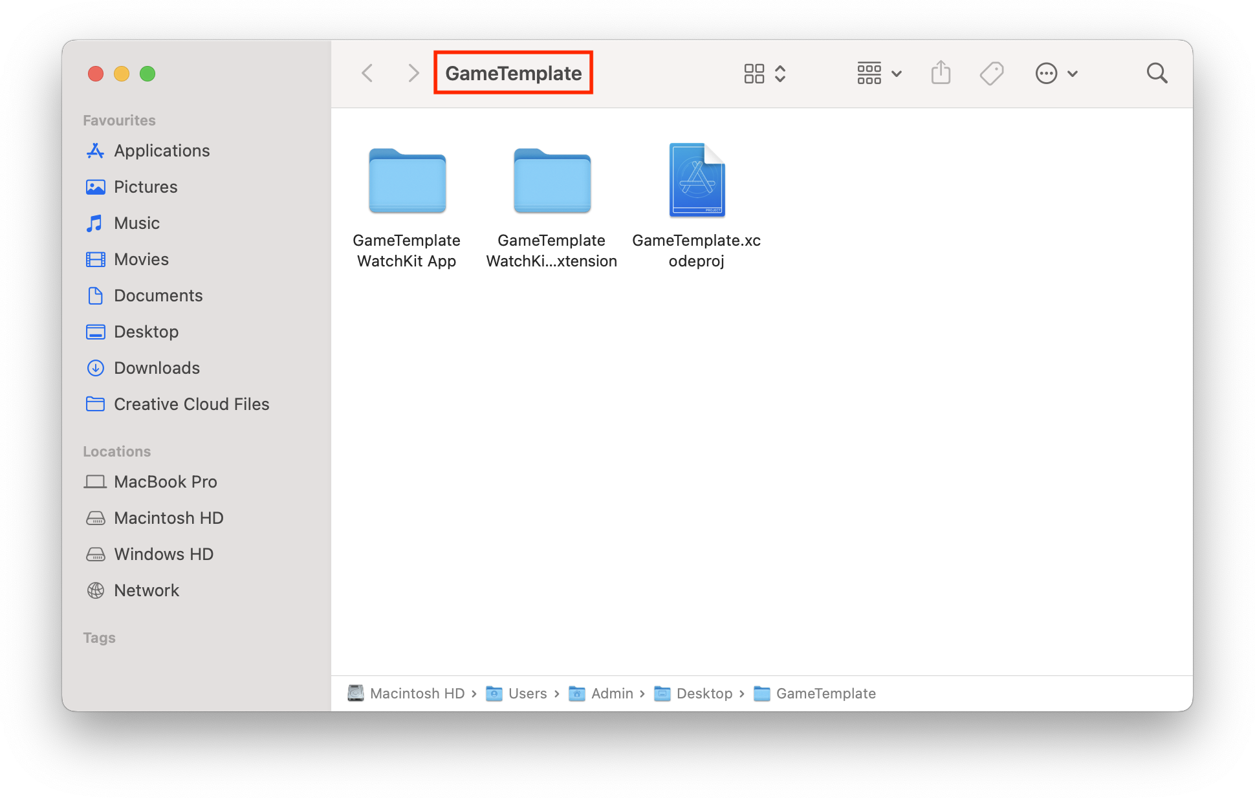Select the GameTemplate WatchKit App folder icon
1255x798 pixels.
tap(407, 180)
